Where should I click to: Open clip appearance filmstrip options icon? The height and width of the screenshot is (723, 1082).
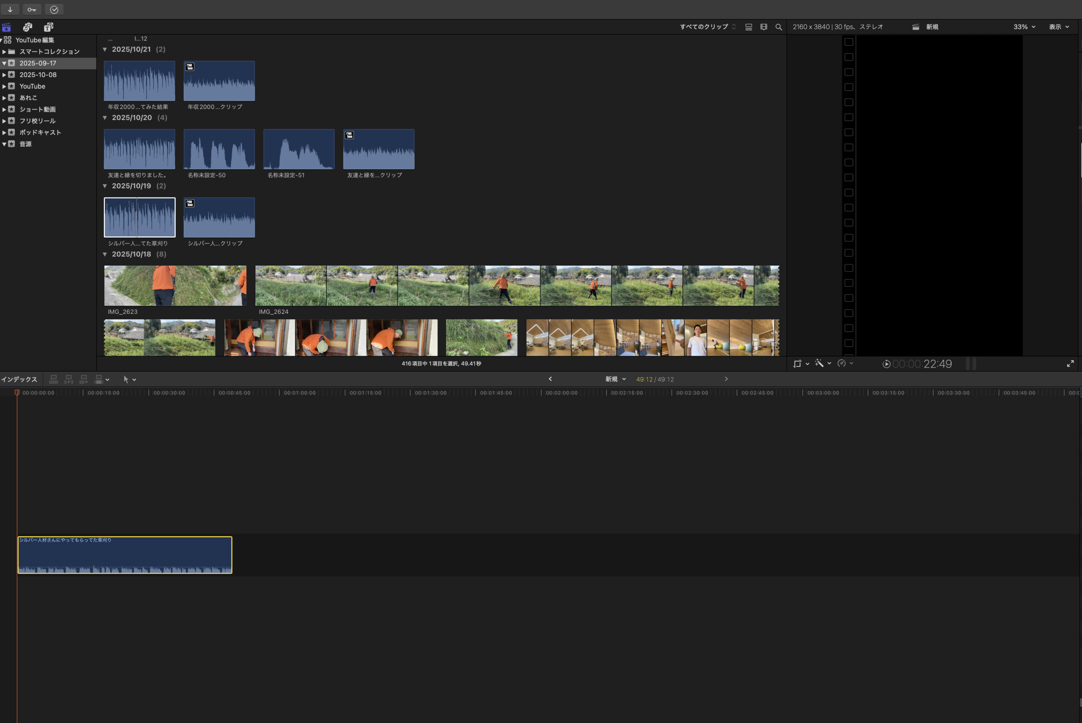(764, 27)
